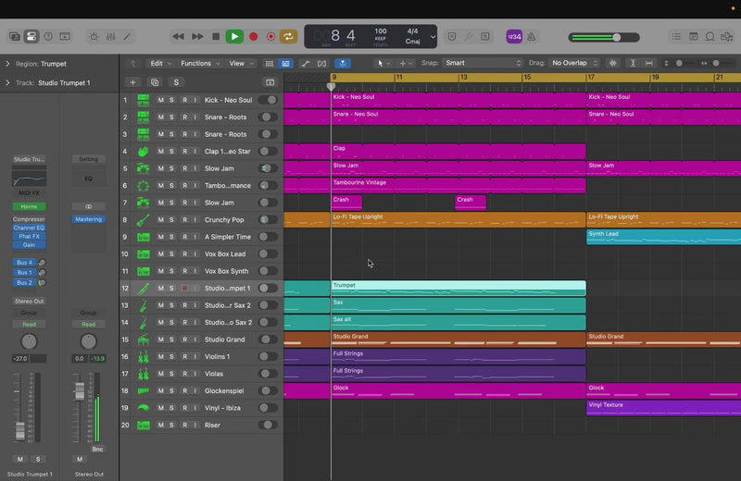
Task: Open the Edit menu in tracks area
Action: 160,64
